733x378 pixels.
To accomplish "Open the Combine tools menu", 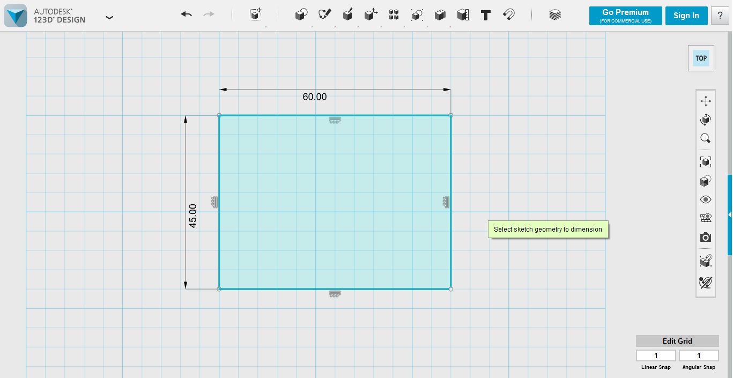I will click(440, 15).
